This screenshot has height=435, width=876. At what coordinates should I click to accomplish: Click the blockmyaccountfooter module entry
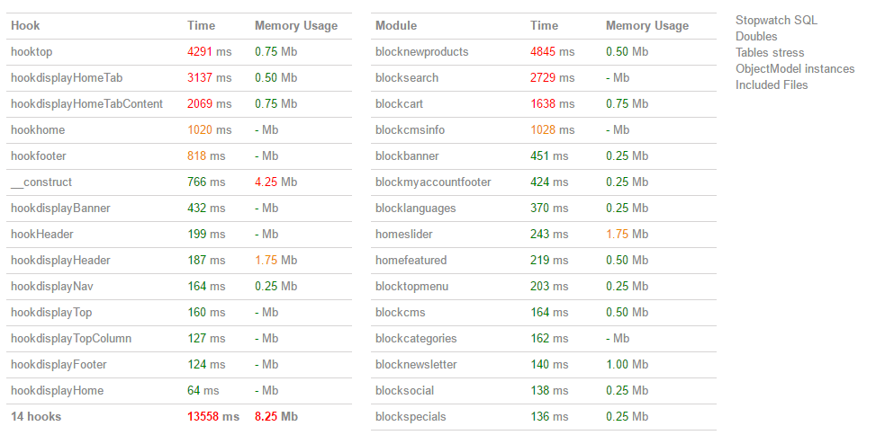tap(433, 182)
